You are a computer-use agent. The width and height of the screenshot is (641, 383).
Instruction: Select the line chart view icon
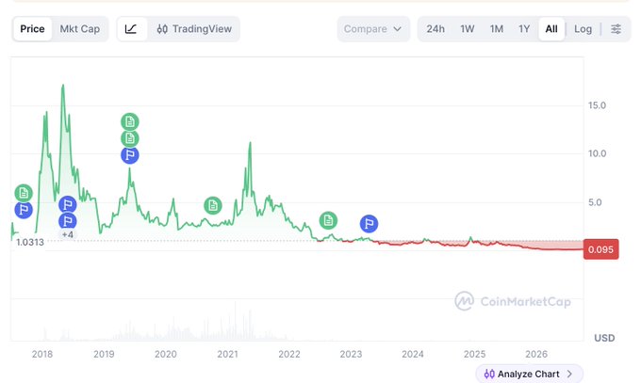(x=131, y=29)
